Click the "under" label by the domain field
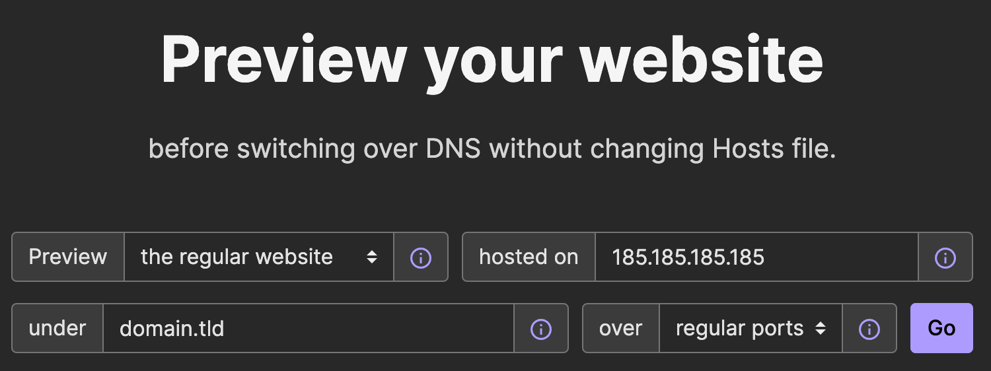The image size is (991, 371). (57, 329)
